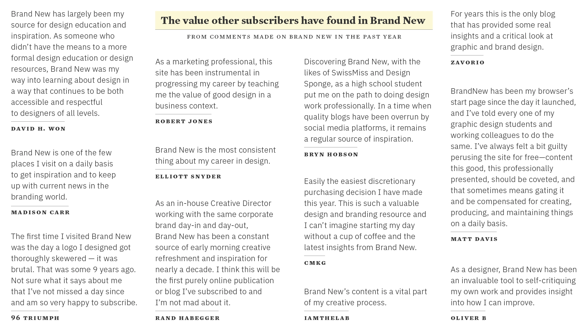Click the Zavorio author name
The image size is (588, 331).
click(x=468, y=63)
